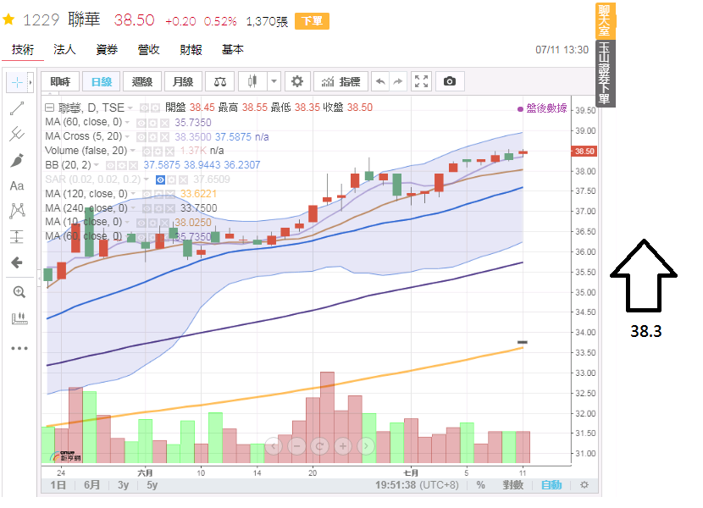The image size is (703, 508).
Task: Toggle visibility of MA (60, close, 0) top row
Action: coord(141,123)
